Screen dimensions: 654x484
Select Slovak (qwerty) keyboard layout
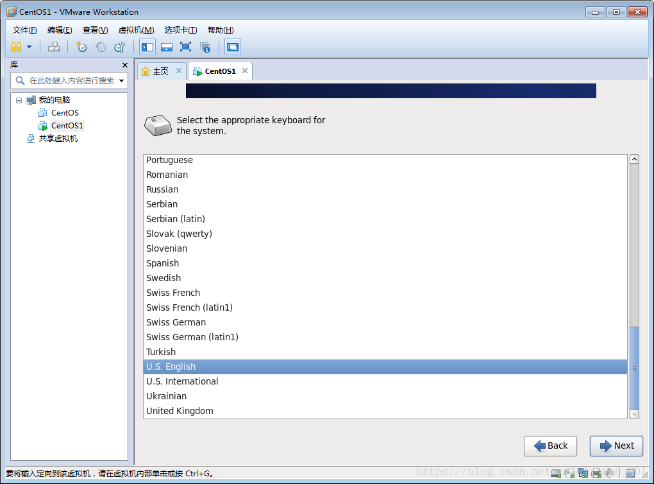point(385,234)
